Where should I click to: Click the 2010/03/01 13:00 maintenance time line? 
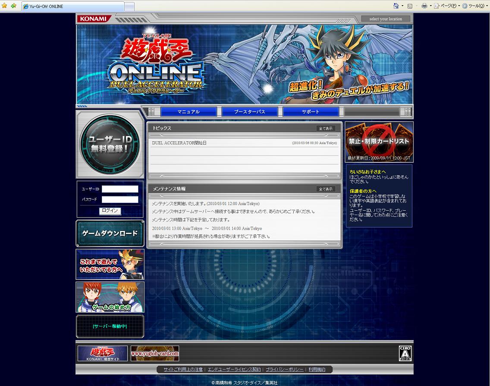tap(207, 228)
